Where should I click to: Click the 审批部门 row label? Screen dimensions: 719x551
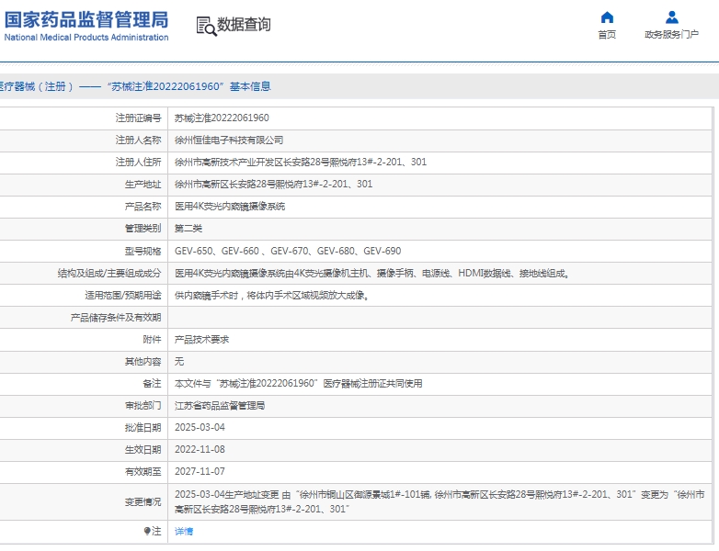point(143,405)
